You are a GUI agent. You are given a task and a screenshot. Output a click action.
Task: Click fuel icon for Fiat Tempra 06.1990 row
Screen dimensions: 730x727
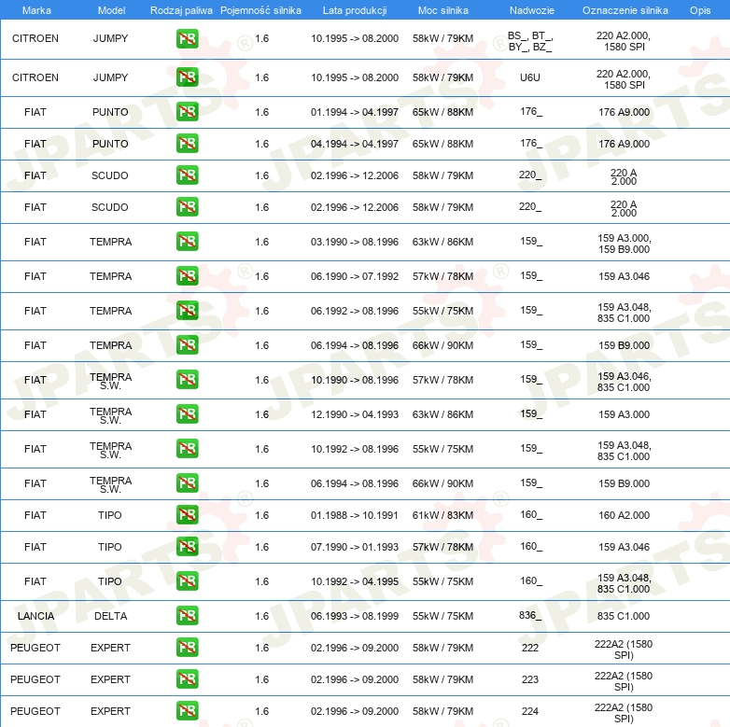click(187, 276)
